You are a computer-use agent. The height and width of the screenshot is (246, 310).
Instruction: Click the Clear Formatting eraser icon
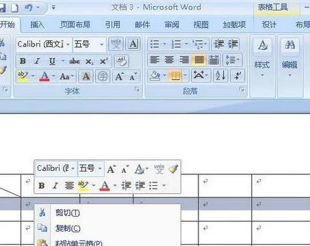point(121,61)
